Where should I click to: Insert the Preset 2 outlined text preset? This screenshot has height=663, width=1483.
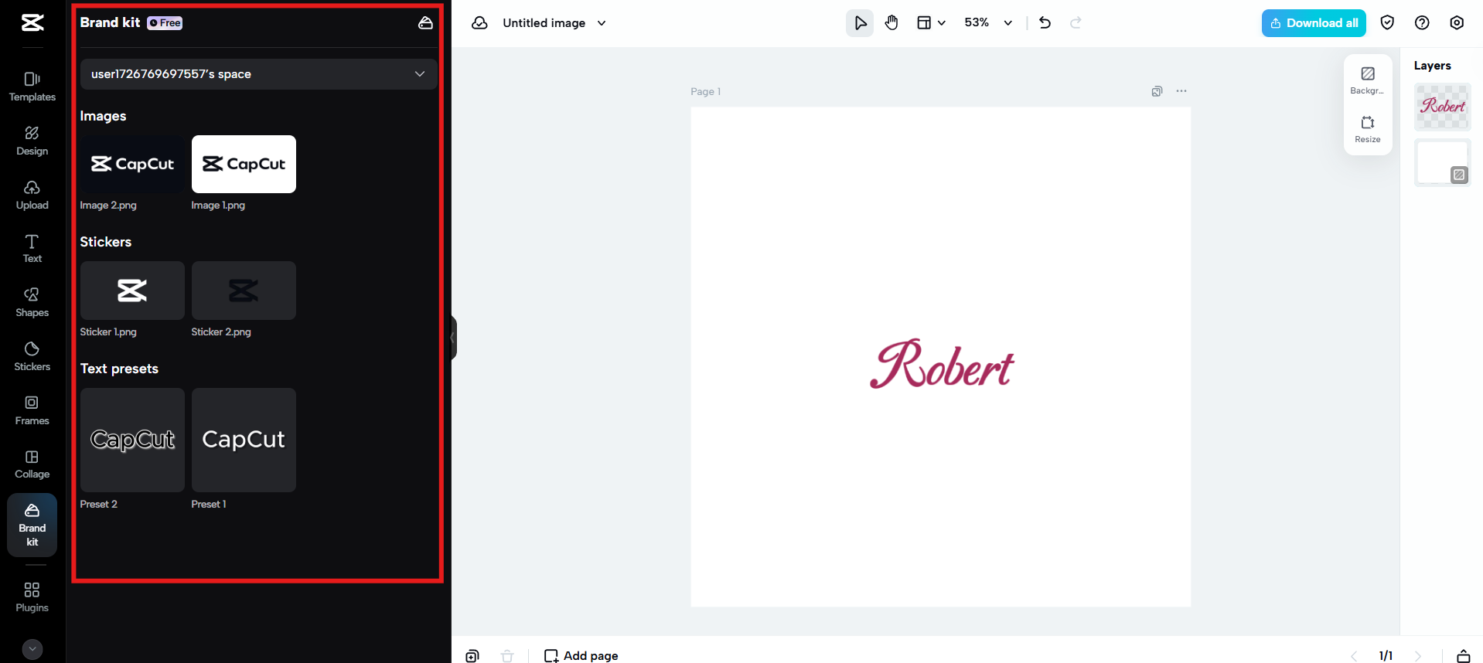132,440
